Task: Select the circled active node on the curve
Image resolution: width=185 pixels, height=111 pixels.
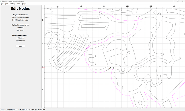Action: click(113, 68)
